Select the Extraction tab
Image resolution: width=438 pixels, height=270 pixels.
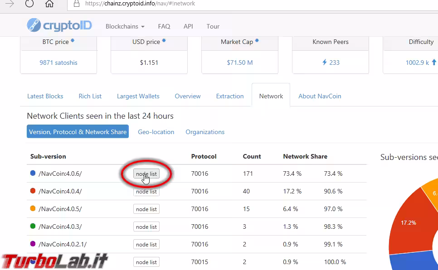click(x=230, y=96)
